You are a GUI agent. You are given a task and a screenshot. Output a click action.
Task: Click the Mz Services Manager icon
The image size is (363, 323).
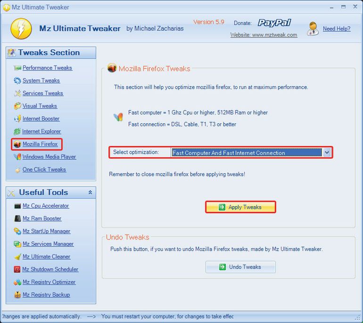point(17,244)
